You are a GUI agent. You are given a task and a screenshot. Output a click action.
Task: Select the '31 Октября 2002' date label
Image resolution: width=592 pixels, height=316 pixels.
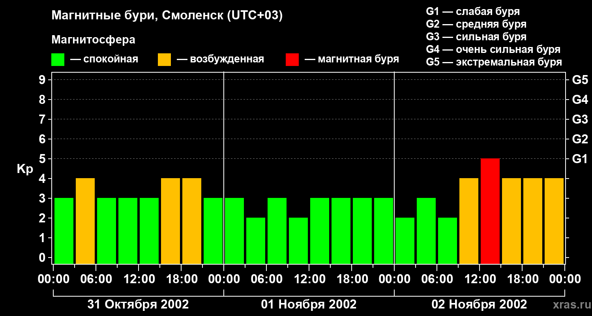[138, 305]
